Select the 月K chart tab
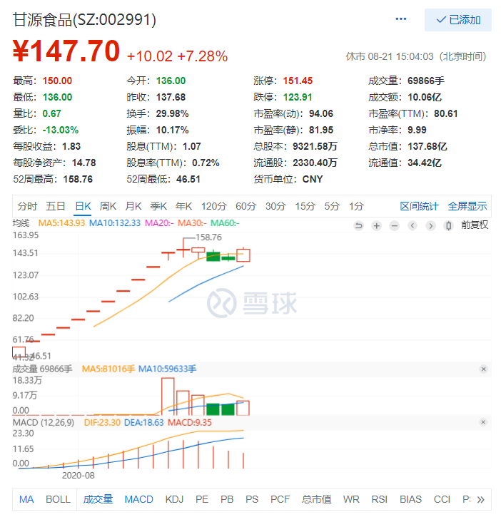This screenshot has height=517, width=501. [133, 206]
